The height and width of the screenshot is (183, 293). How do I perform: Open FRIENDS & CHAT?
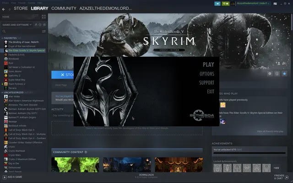tap(282, 177)
